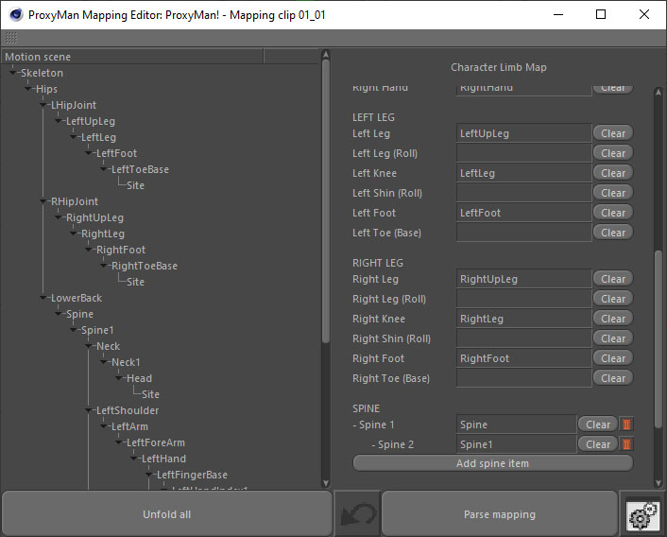Collapse the LHipJoint tree branch
667x537 pixels.
click(44, 106)
